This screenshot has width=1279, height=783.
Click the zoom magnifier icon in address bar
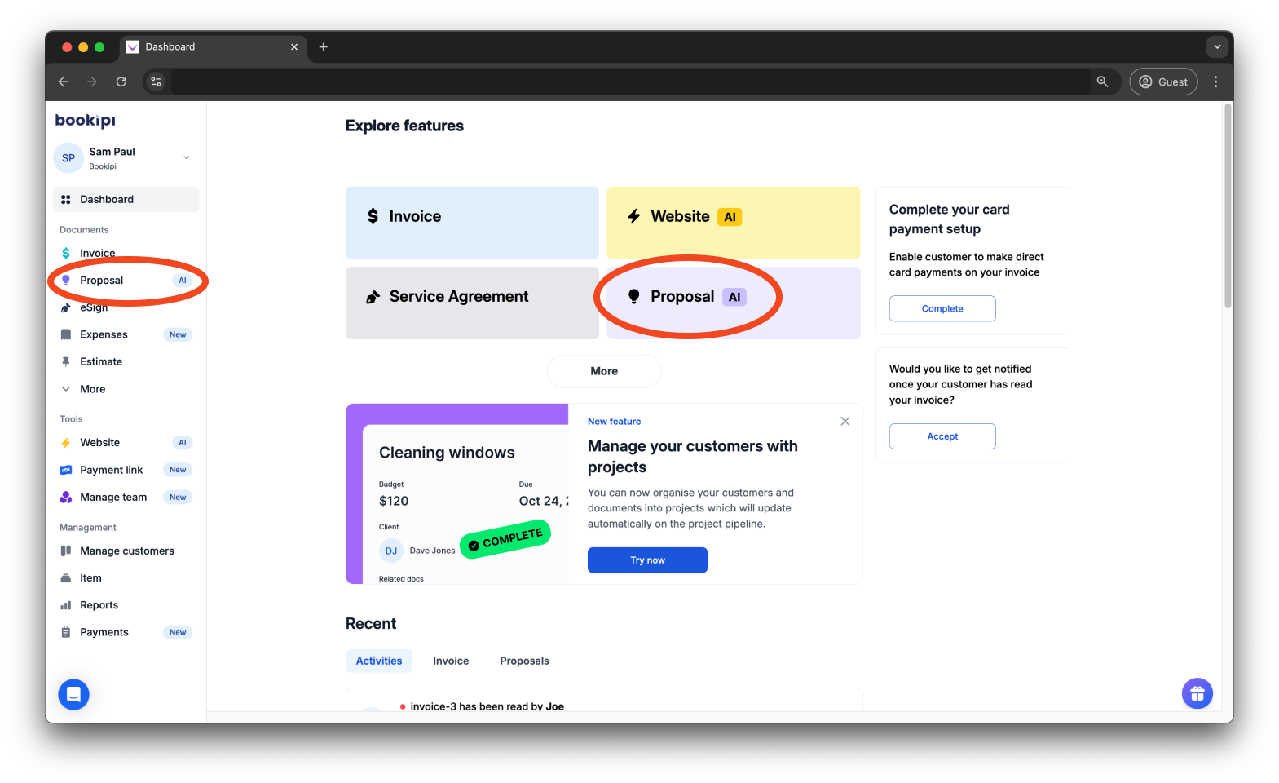[1103, 82]
